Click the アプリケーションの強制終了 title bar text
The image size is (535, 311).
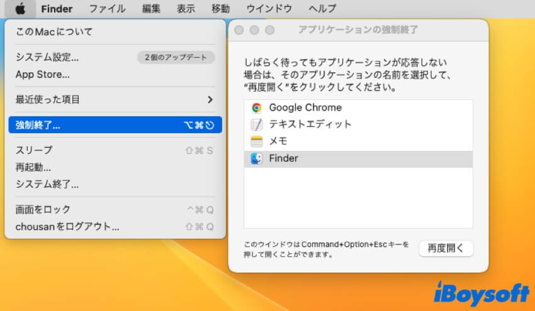358,30
